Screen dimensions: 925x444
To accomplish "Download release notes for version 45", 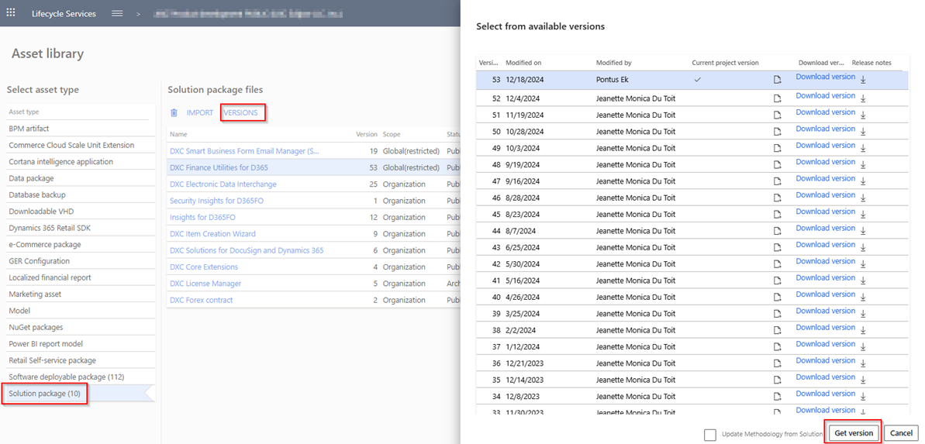I will 863,214.
